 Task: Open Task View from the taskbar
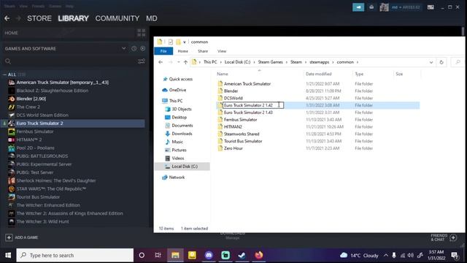coord(158,255)
